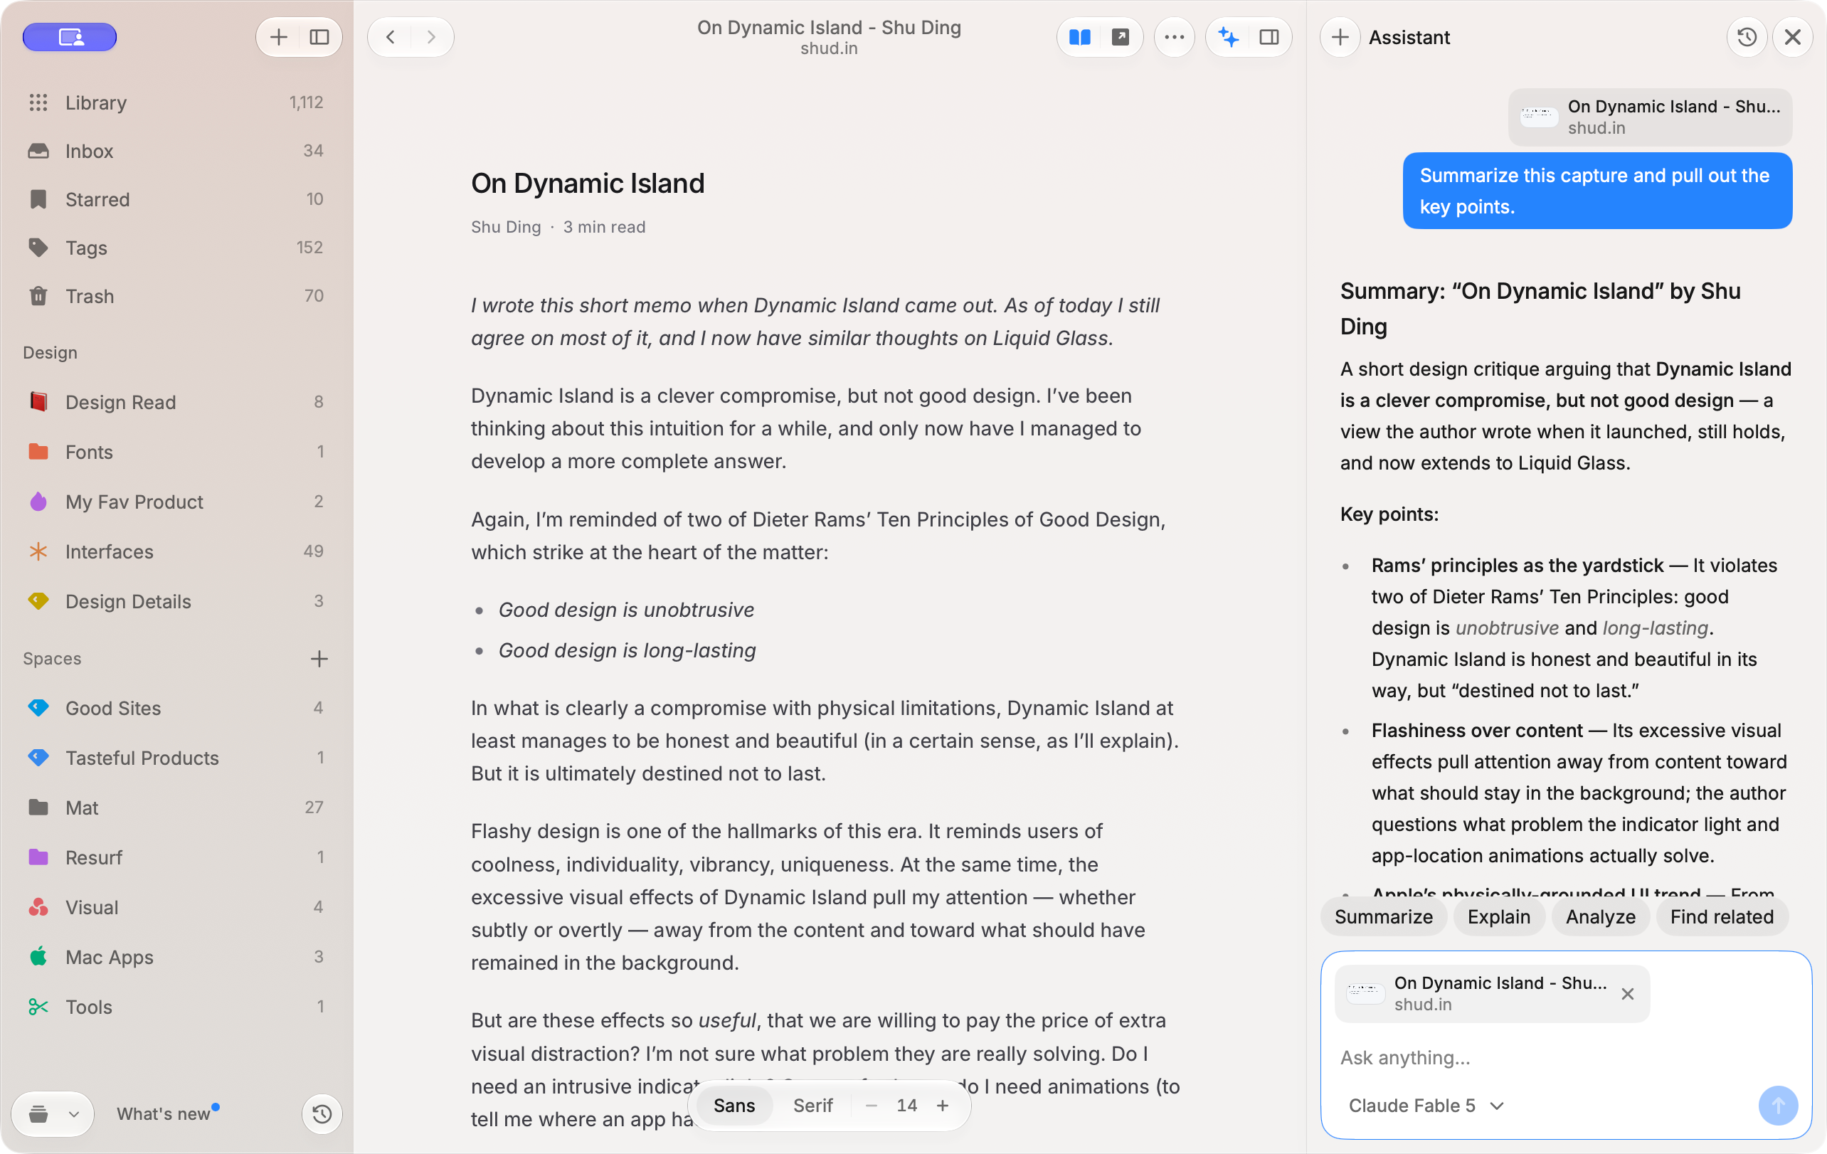
Task: Focus the Ask anything input field
Action: click(x=1565, y=1058)
